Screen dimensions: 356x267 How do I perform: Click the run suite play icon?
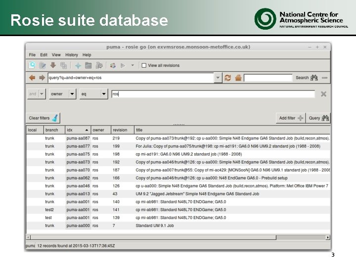click(x=123, y=66)
